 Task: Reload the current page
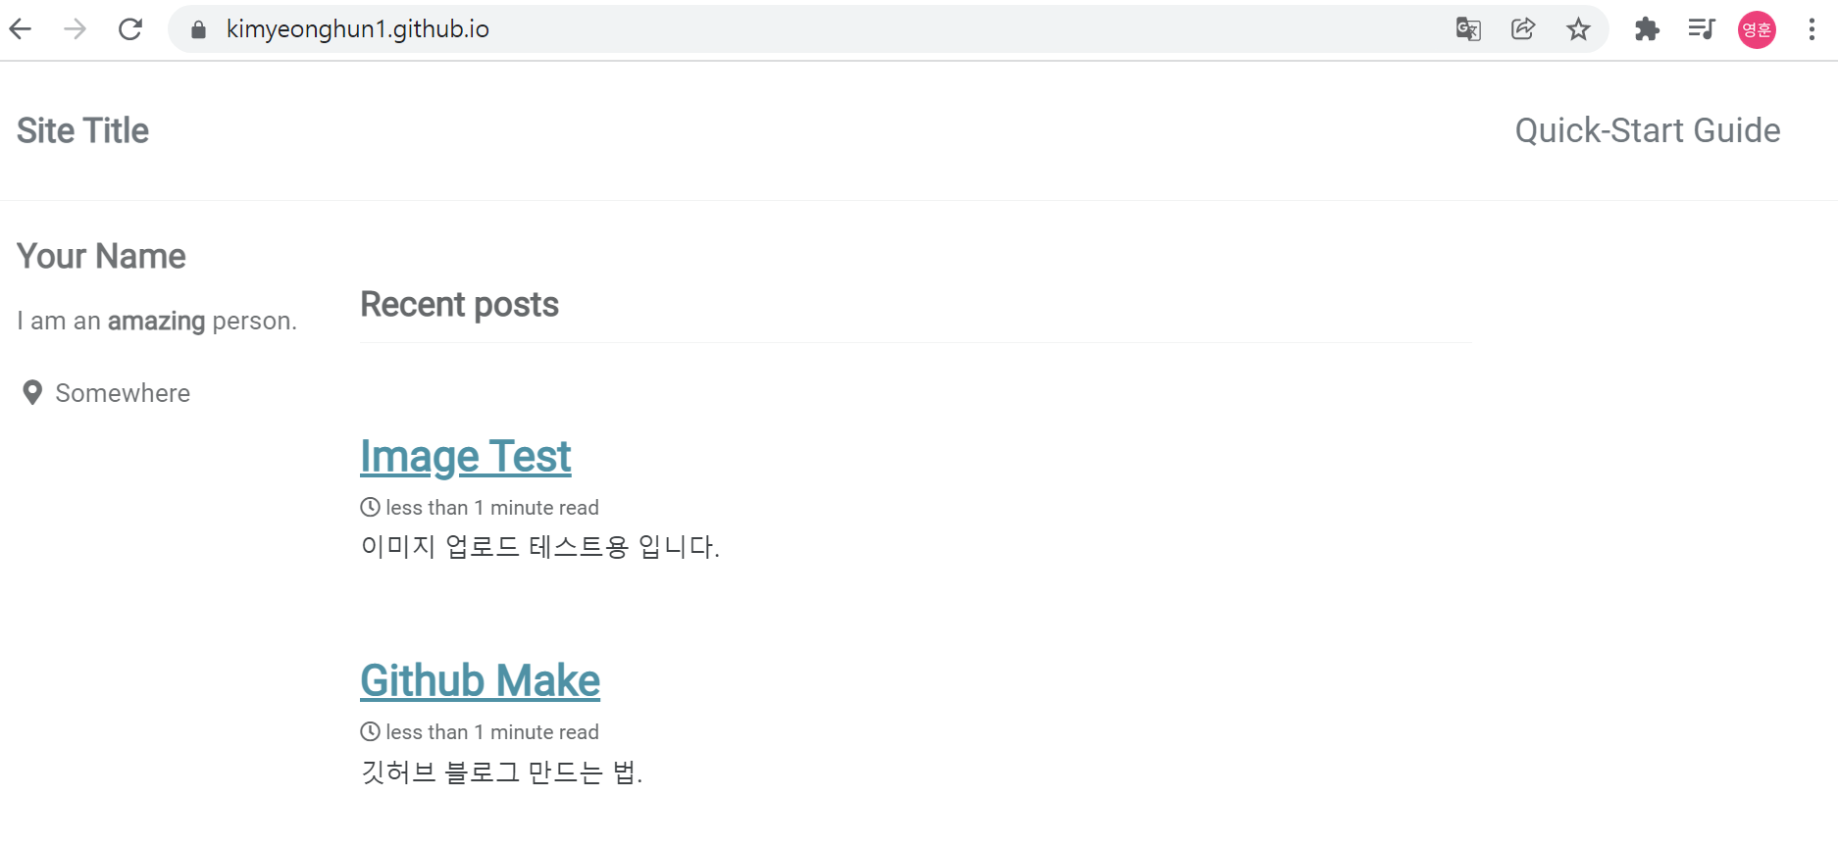tap(130, 29)
